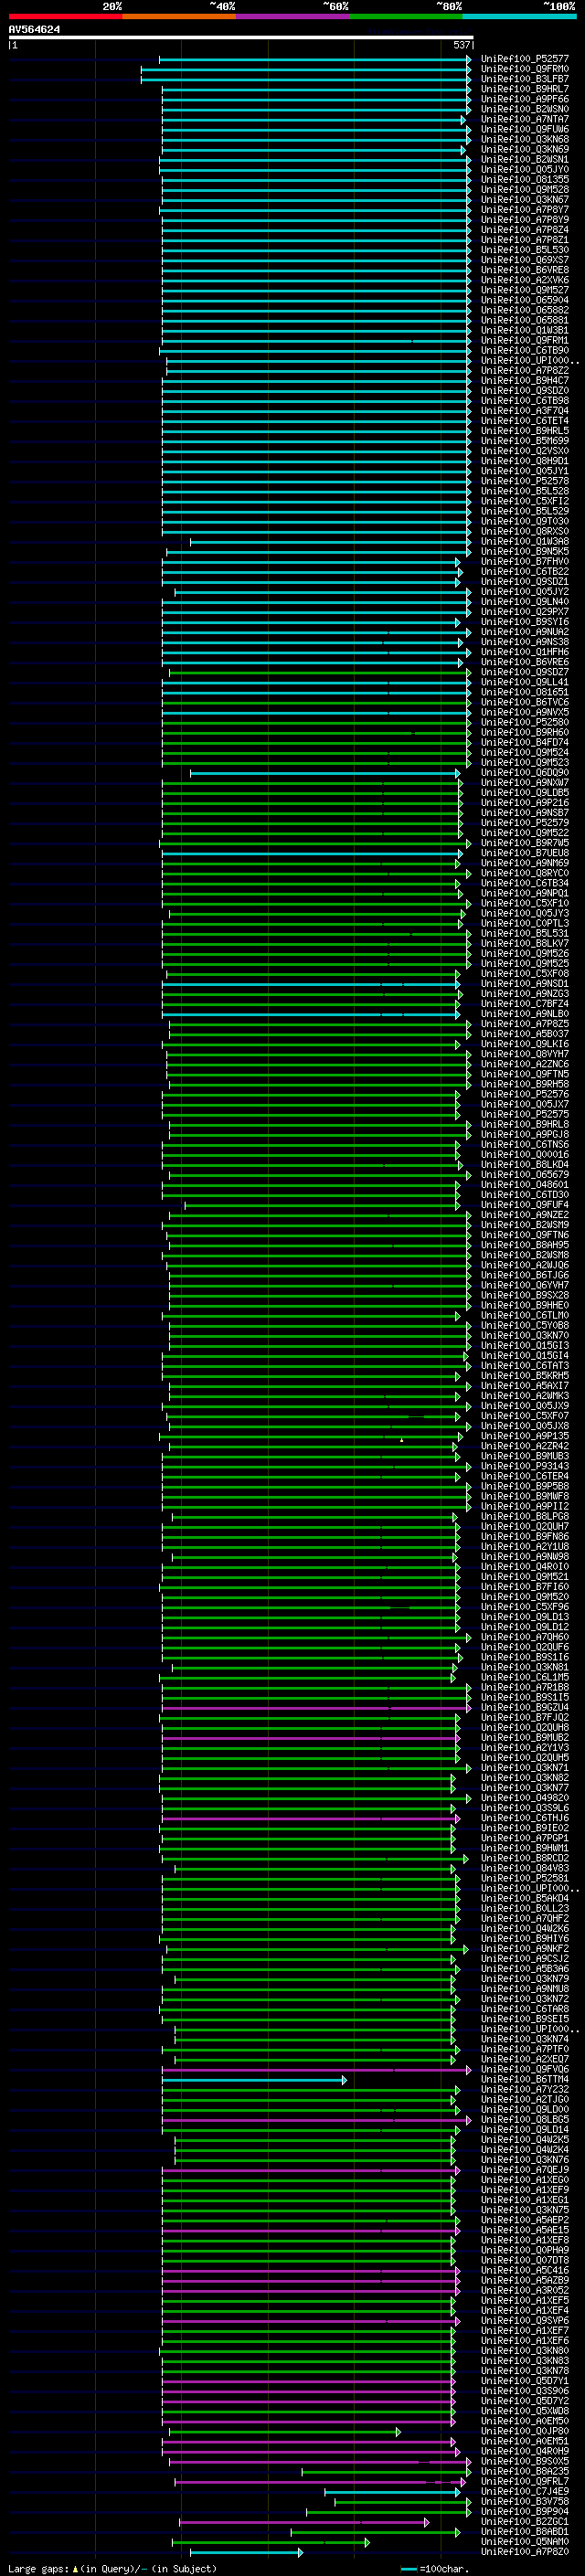Open hit UniRef100_A7P8Z5
This screenshot has height=2576, width=585.
coord(524,1023)
